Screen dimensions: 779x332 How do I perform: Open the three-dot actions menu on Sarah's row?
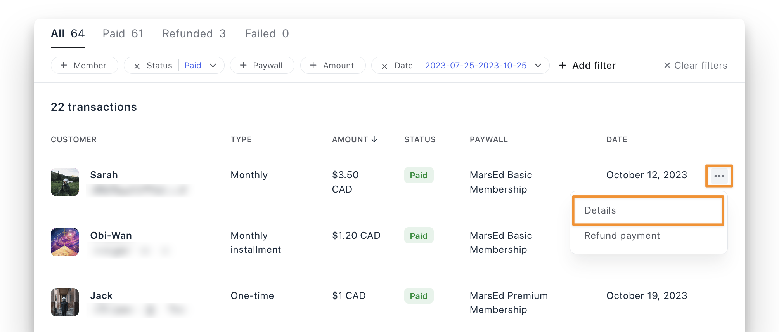tap(719, 176)
